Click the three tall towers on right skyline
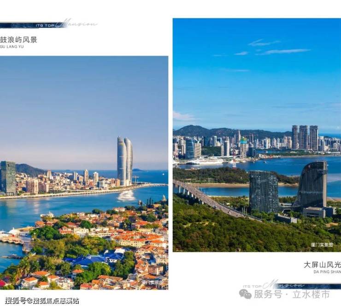Screen dimensions: 341x308 click(305, 137)
